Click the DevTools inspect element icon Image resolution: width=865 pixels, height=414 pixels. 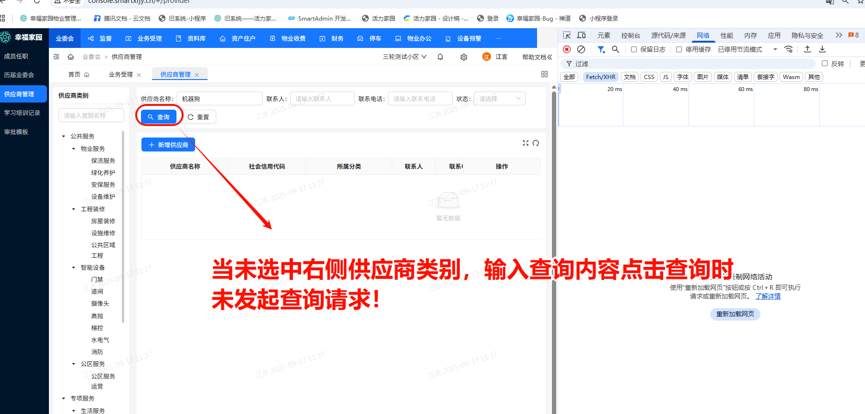click(567, 35)
